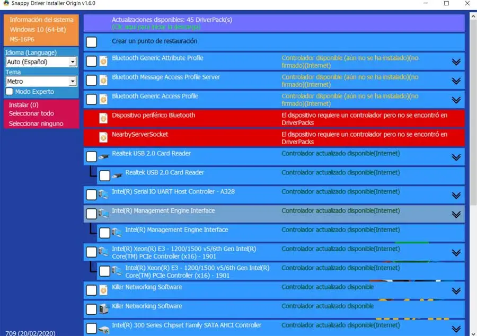Screen dimensions: 477x336
Task: Click version text 709 (20/02/2020)
Action: click(x=30, y=333)
